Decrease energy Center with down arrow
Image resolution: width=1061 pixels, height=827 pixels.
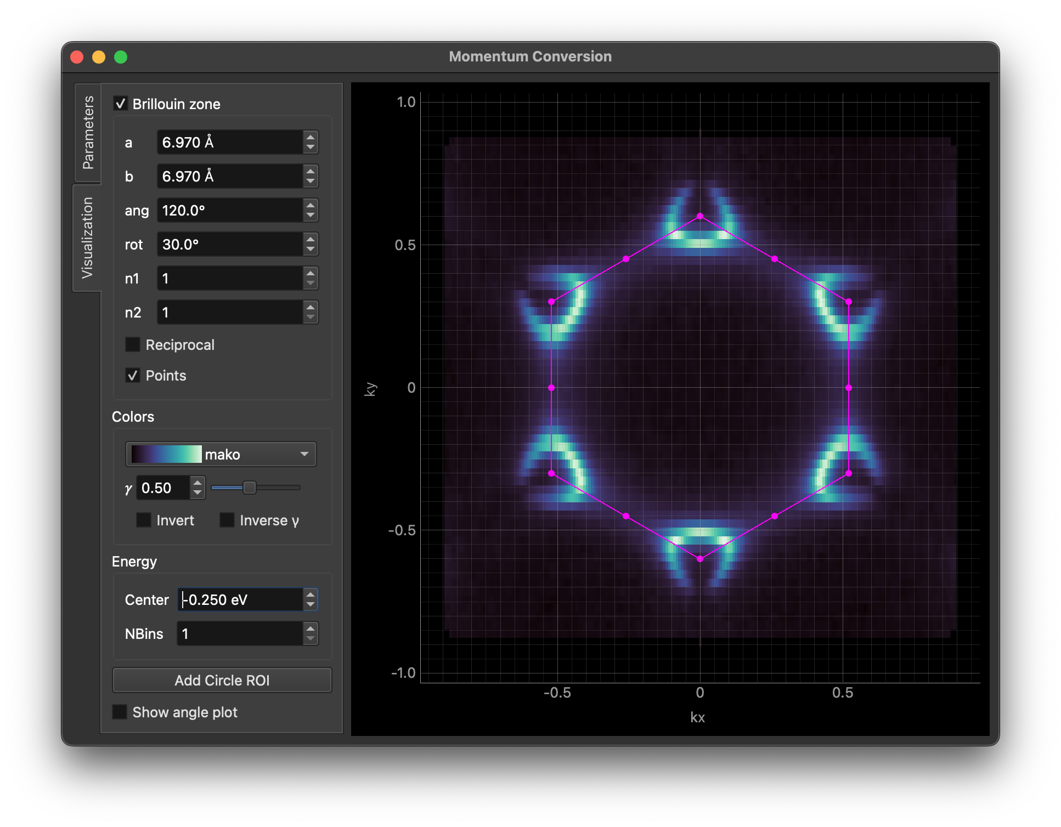(311, 605)
